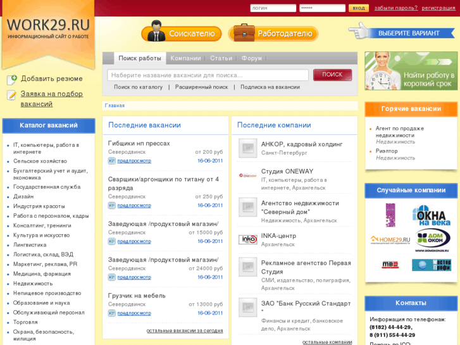Open остальные вакансии за сегодня link
The image size is (460, 345).
(185, 330)
